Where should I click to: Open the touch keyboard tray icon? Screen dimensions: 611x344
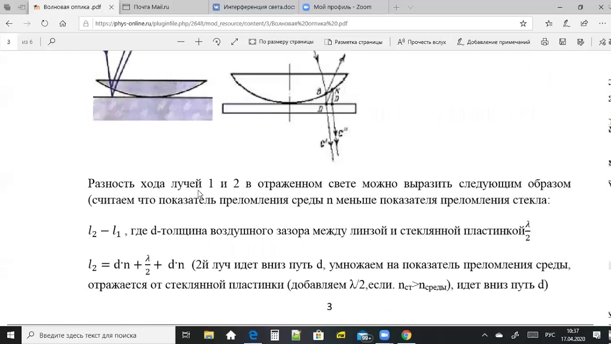click(x=533, y=335)
